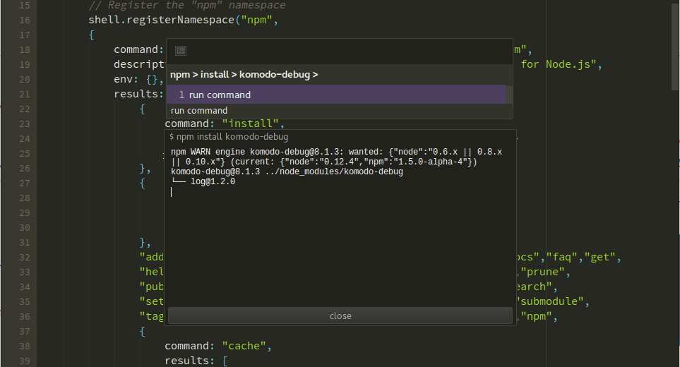Click the "log@1.2.0" line in the output
The height and width of the screenshot is (367, 680).
coord(213,181)
